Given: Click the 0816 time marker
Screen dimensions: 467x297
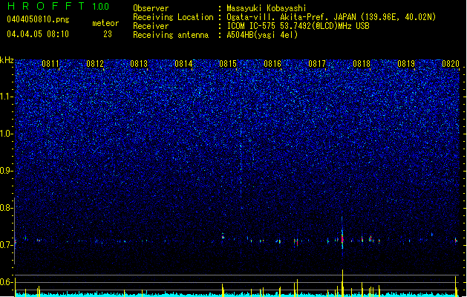Looking at the screenshot, I should click(x=272, y=64).
